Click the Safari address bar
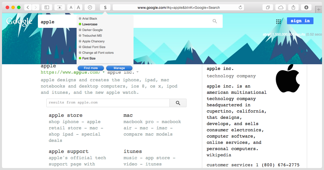The image size is (324, 170). 178,7
